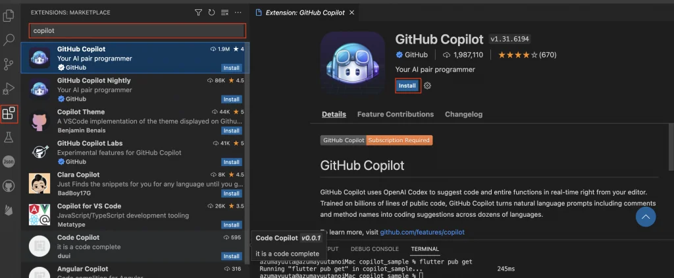The height and width of the screenshot is (278, 674).
Task: Open the Search view in activity bar
Action: pos(9,40)
